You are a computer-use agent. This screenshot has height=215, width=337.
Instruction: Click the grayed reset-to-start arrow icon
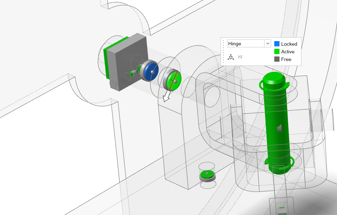240,56
